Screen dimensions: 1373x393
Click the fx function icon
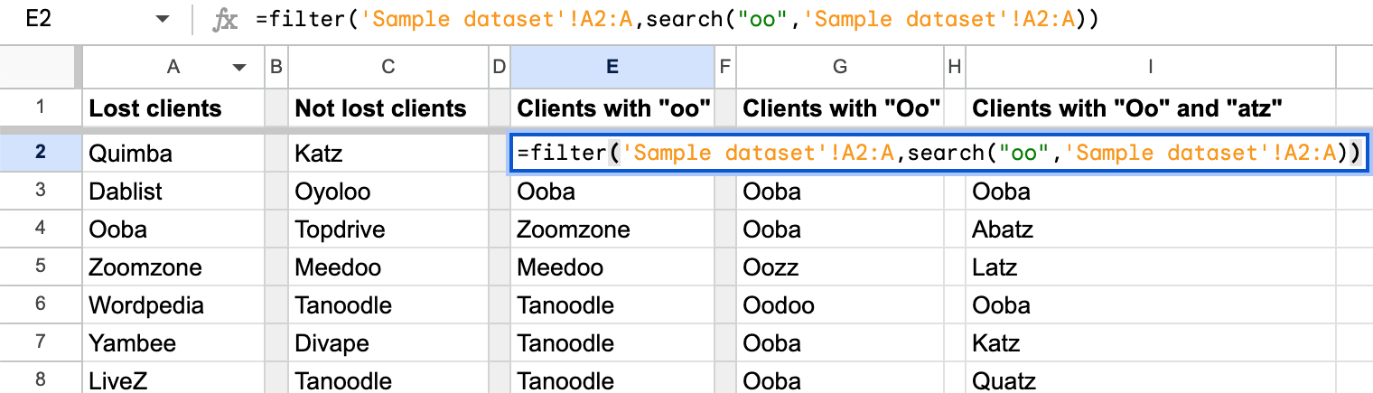pyautogui.click(x=223, y=20)
